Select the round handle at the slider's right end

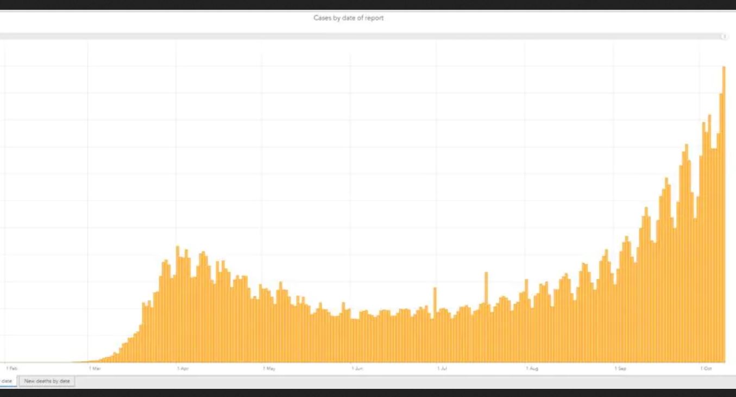click(724, 36)
